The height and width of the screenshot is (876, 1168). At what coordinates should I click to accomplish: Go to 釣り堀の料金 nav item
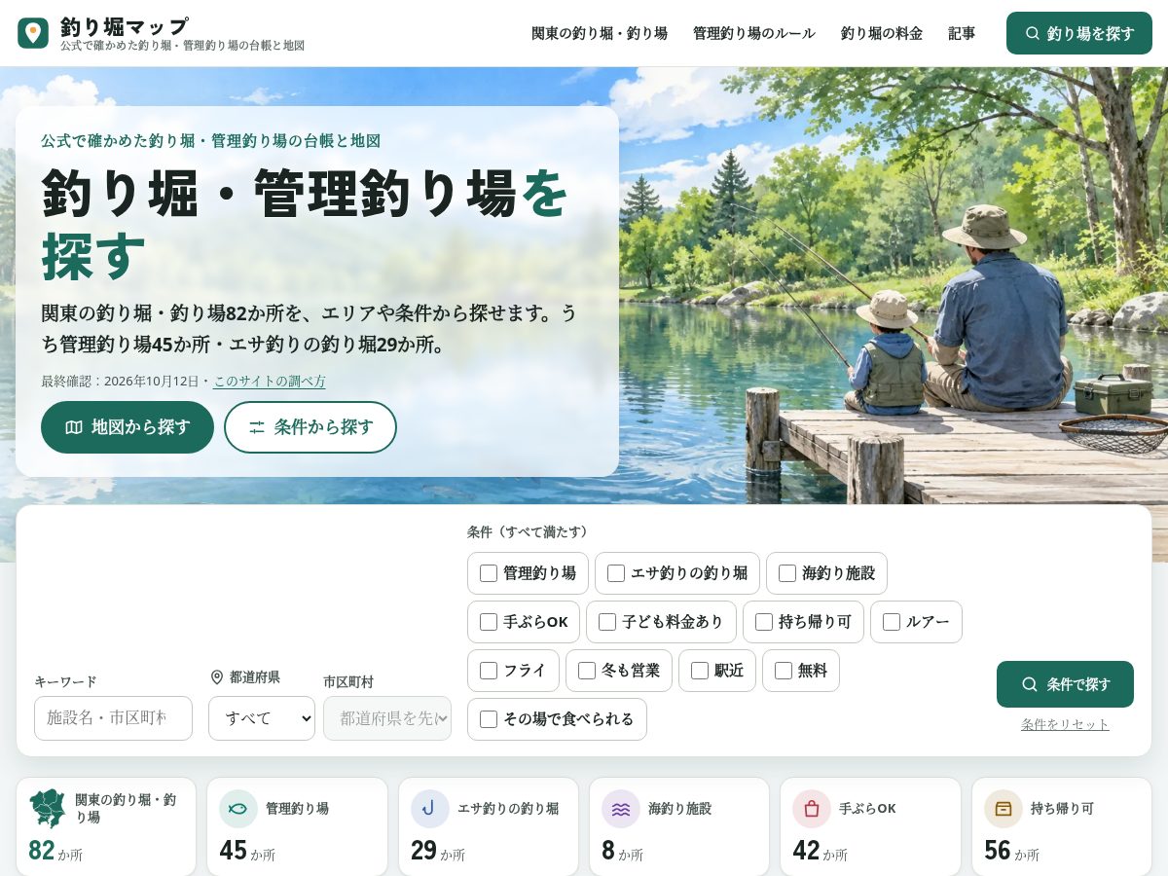coord(882,33)
